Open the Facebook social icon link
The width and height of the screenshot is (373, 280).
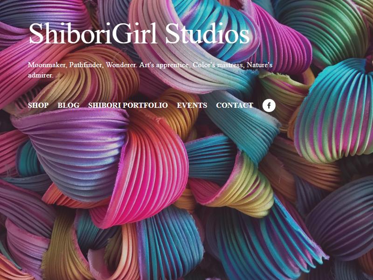(269, 105)
